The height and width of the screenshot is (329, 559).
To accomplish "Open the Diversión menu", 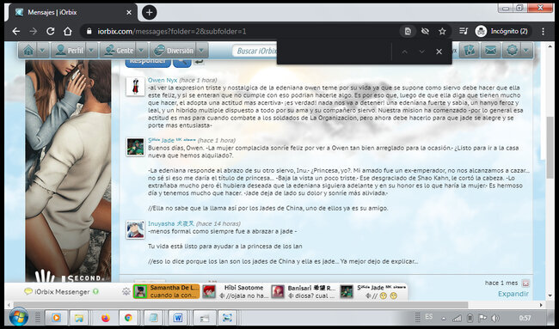I will (174, 51).
